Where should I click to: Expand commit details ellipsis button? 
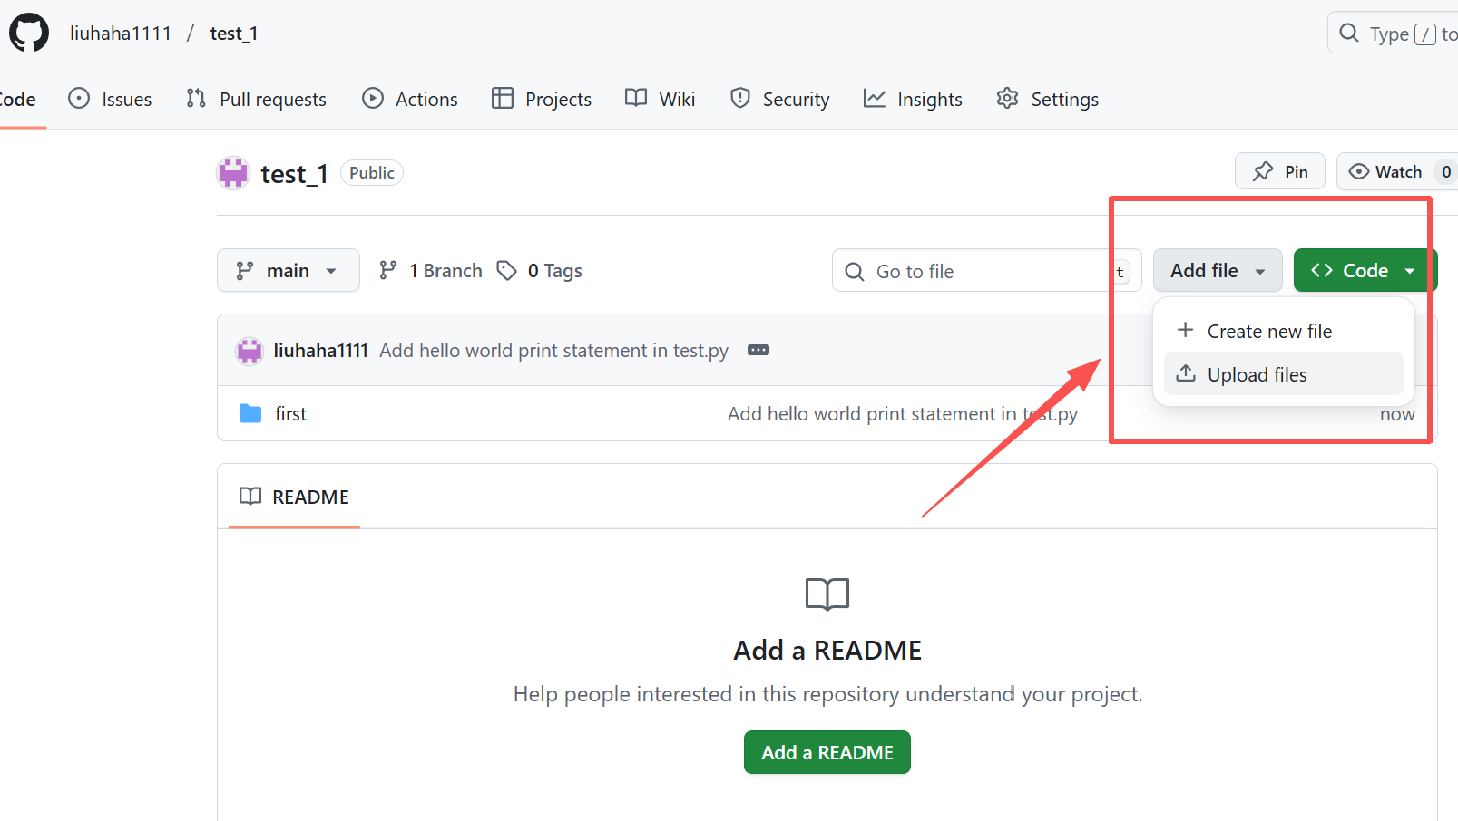pos(758,350)
